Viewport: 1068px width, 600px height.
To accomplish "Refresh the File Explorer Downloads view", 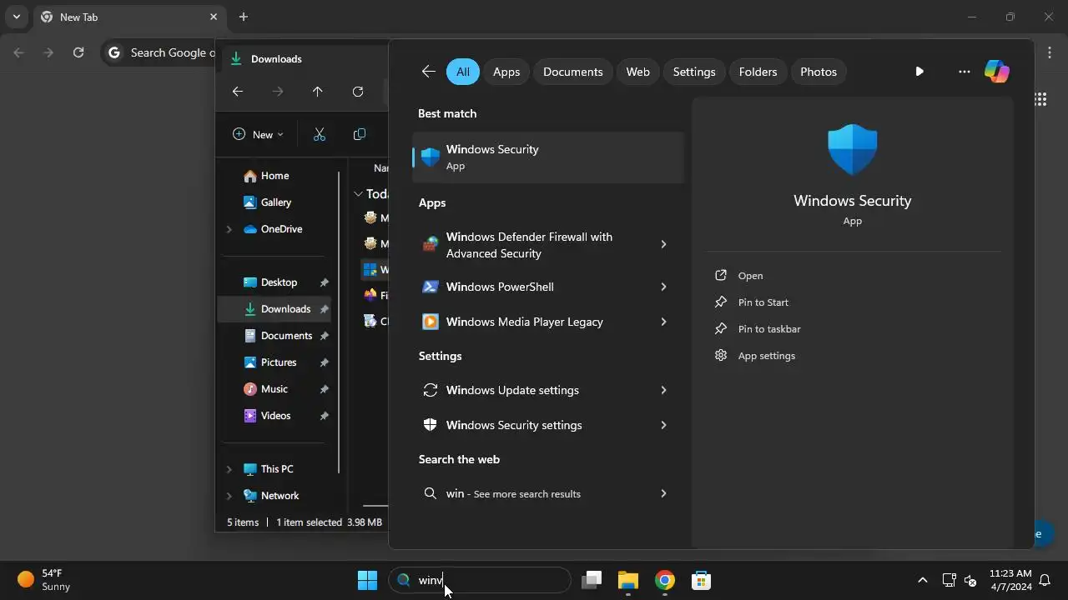I will (x=358, y=92).
